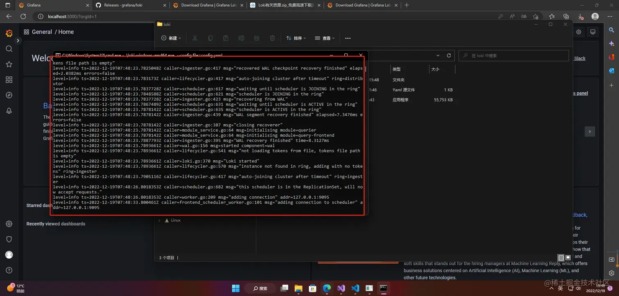
Task: Click Cut scissors icon in Explorer toolbar
Action: pyautogui.click(x=195, y=38)
